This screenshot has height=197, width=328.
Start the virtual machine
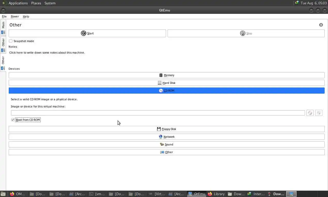[87, 33]
